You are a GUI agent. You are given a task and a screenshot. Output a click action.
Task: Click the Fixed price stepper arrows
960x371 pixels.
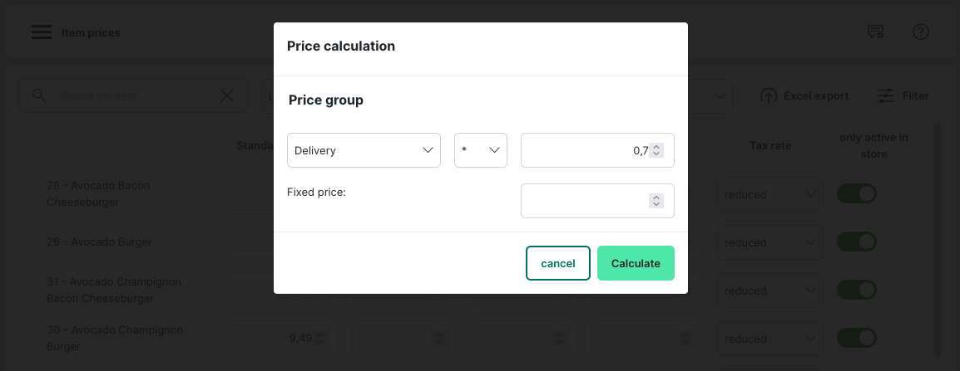(x=656, y=201)
